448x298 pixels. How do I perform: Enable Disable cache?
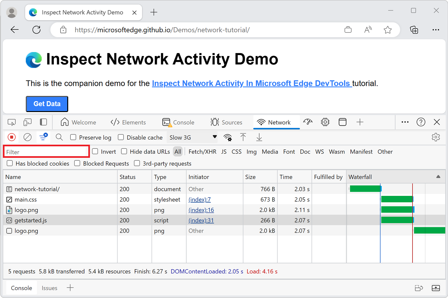121,137
